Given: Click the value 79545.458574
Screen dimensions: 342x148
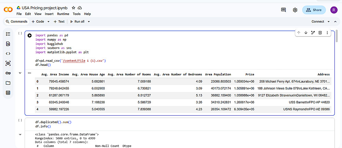Looking at the screenshot, I should pyautogui.click(x=59, y=82).
